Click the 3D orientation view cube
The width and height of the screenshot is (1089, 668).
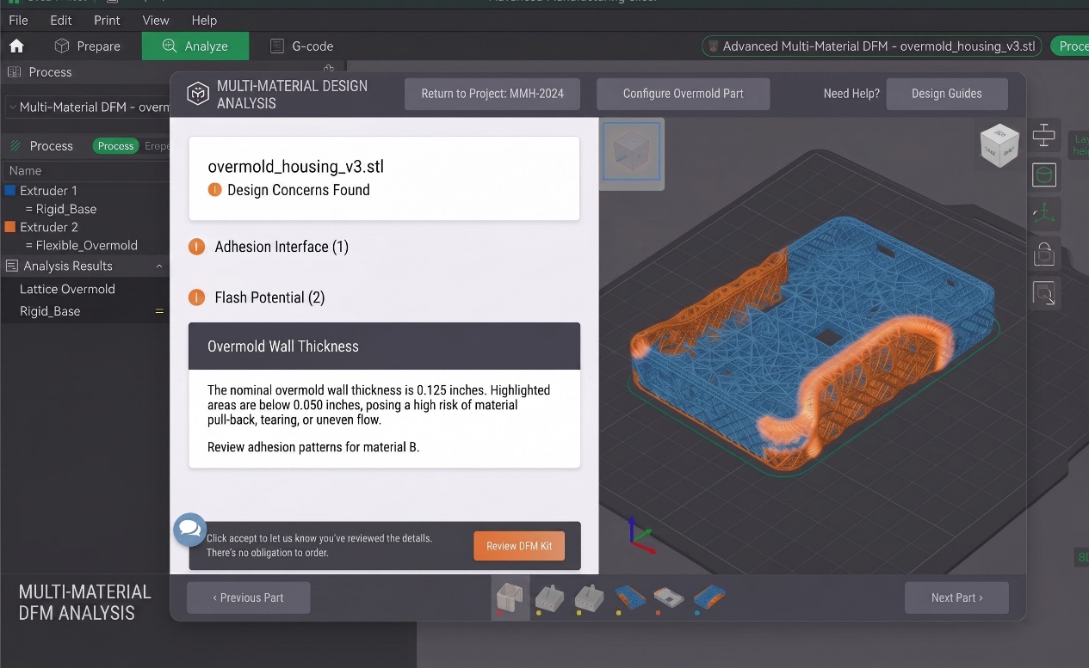[x=999, y=144]
